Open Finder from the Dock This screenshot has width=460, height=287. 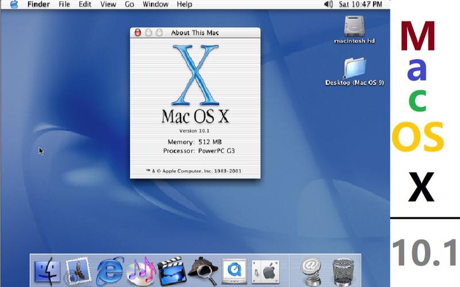pyautogui.click(x=48, y=270)
